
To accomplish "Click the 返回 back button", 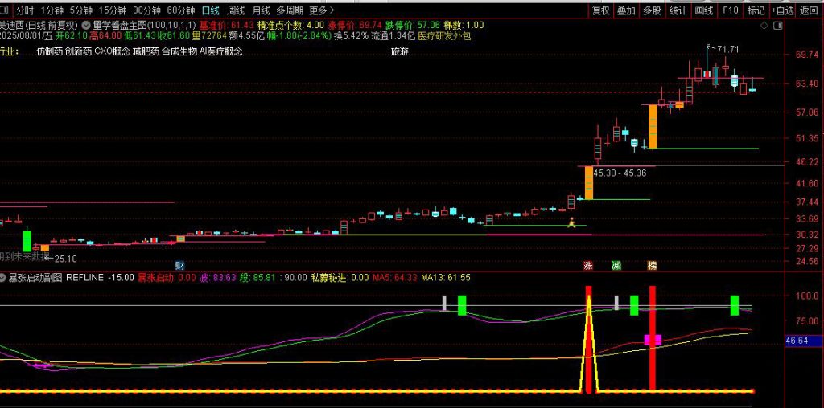I will tap(809, 10).
